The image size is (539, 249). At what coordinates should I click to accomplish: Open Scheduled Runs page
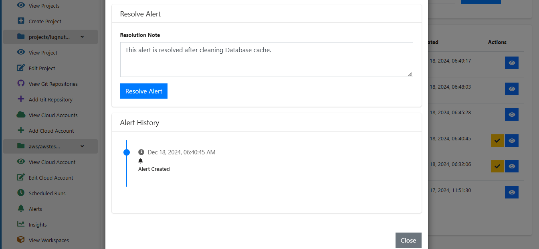click(x=47, y=194)
